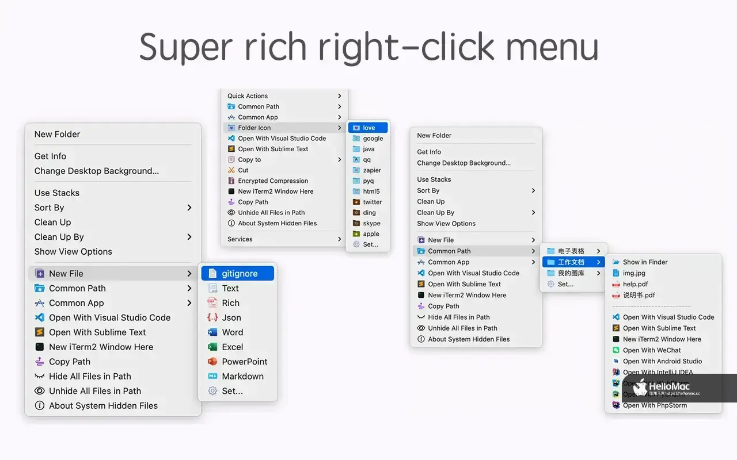737x460 pixels.
Task: Select Change Desktop Background in right menu
Action: pyautogui.click(x=464, y=163)
